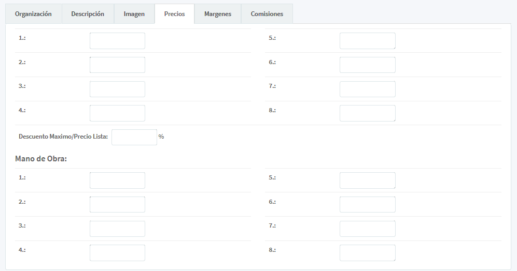
Task: Click the Descuento Maximo/Precio Lista percentage field
Action: tap(134, 137)
